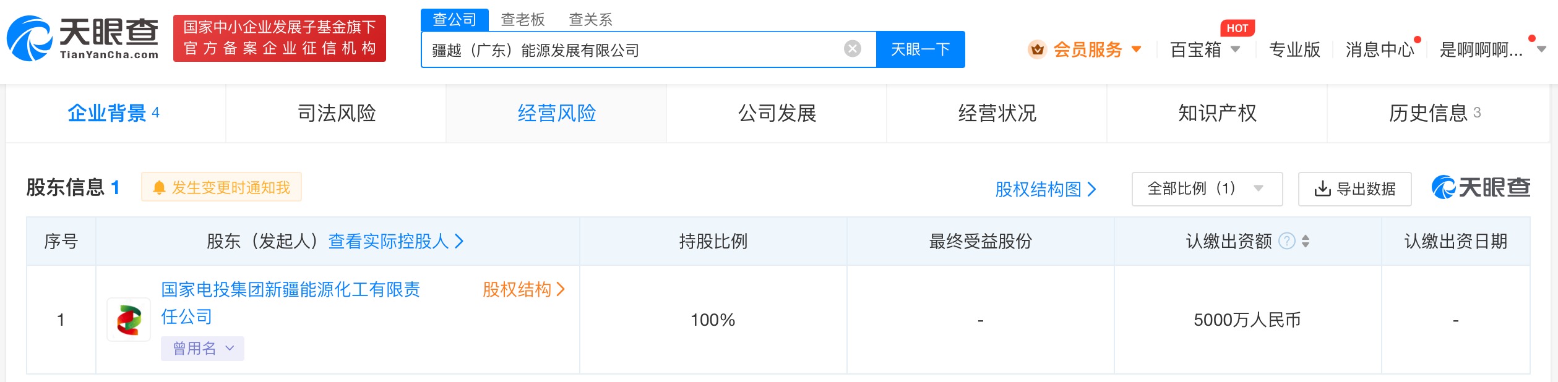Click the 认缴出资日期 column header
Image resolution: width=1558 pixels, height=382 pixels.
[1455, 241]
